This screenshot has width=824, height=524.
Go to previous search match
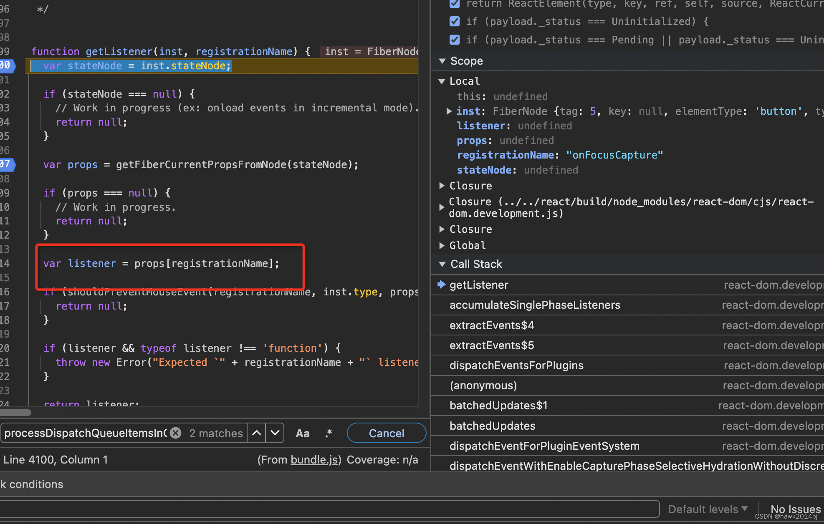tap(257, 433)
